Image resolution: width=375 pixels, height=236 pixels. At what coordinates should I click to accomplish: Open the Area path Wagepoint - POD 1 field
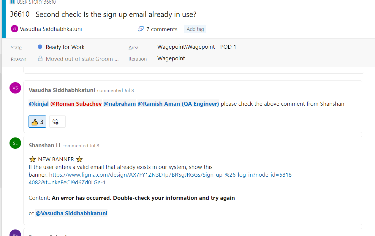pyautogui.click(x=197, y=47)
